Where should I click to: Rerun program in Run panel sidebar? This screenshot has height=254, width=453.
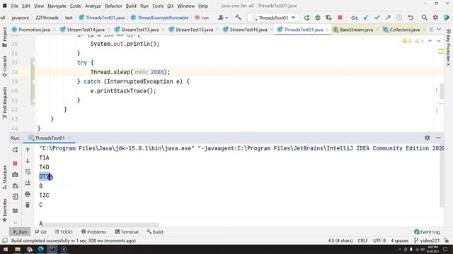click(16, 150)
